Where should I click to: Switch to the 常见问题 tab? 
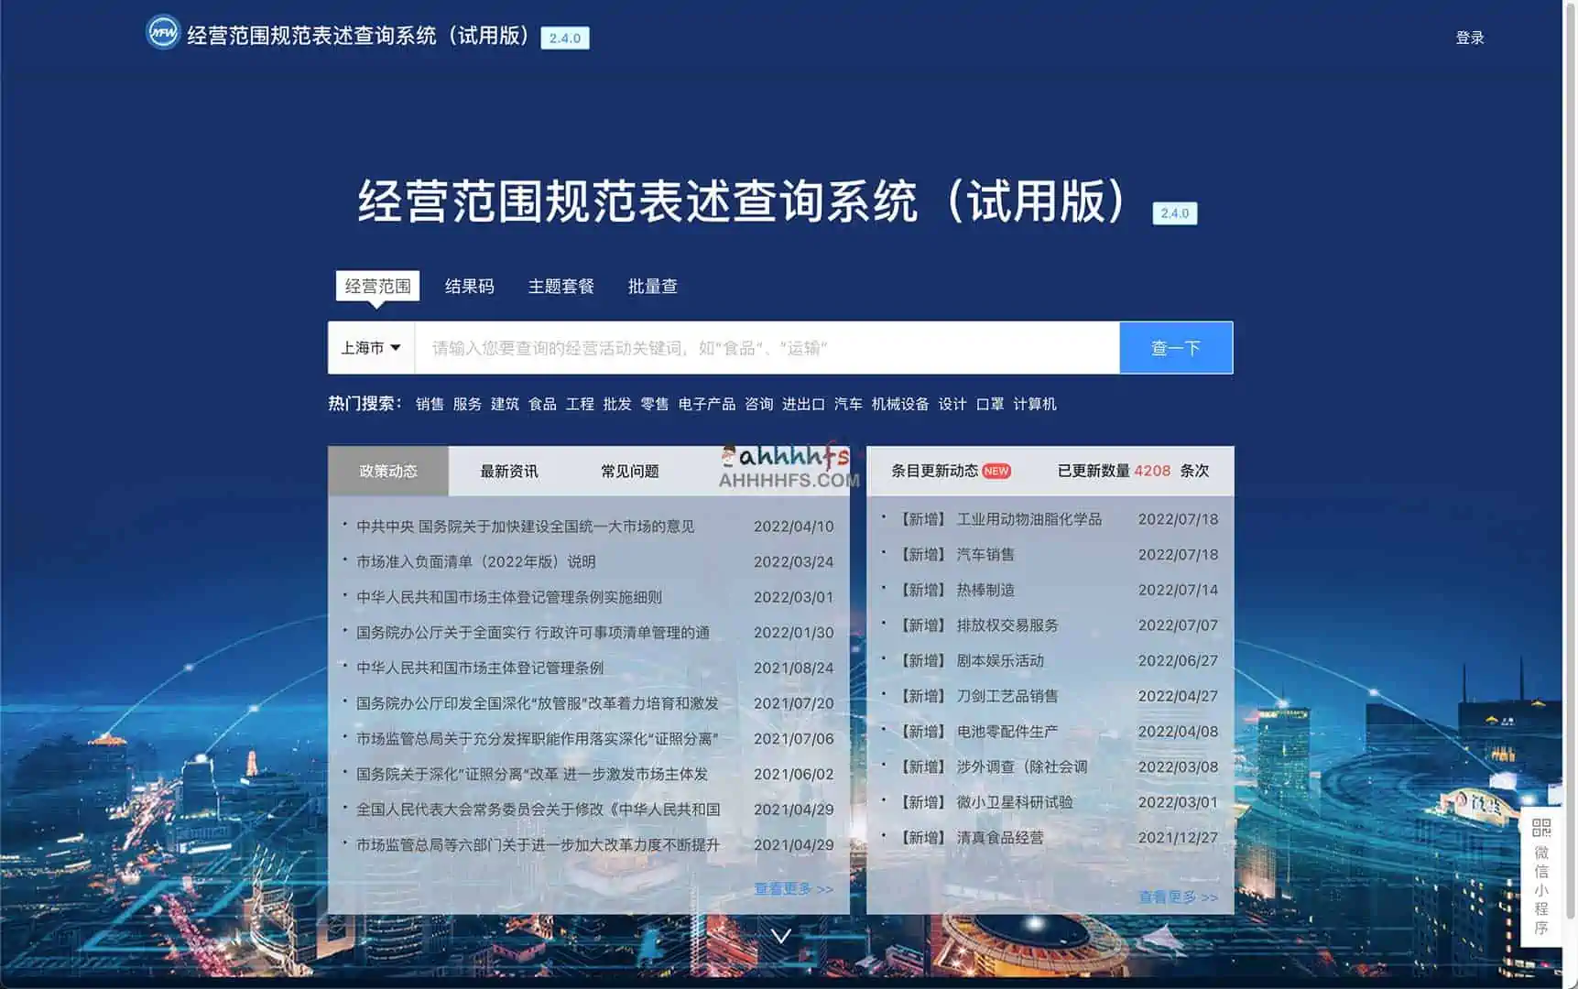coord(628,471)
